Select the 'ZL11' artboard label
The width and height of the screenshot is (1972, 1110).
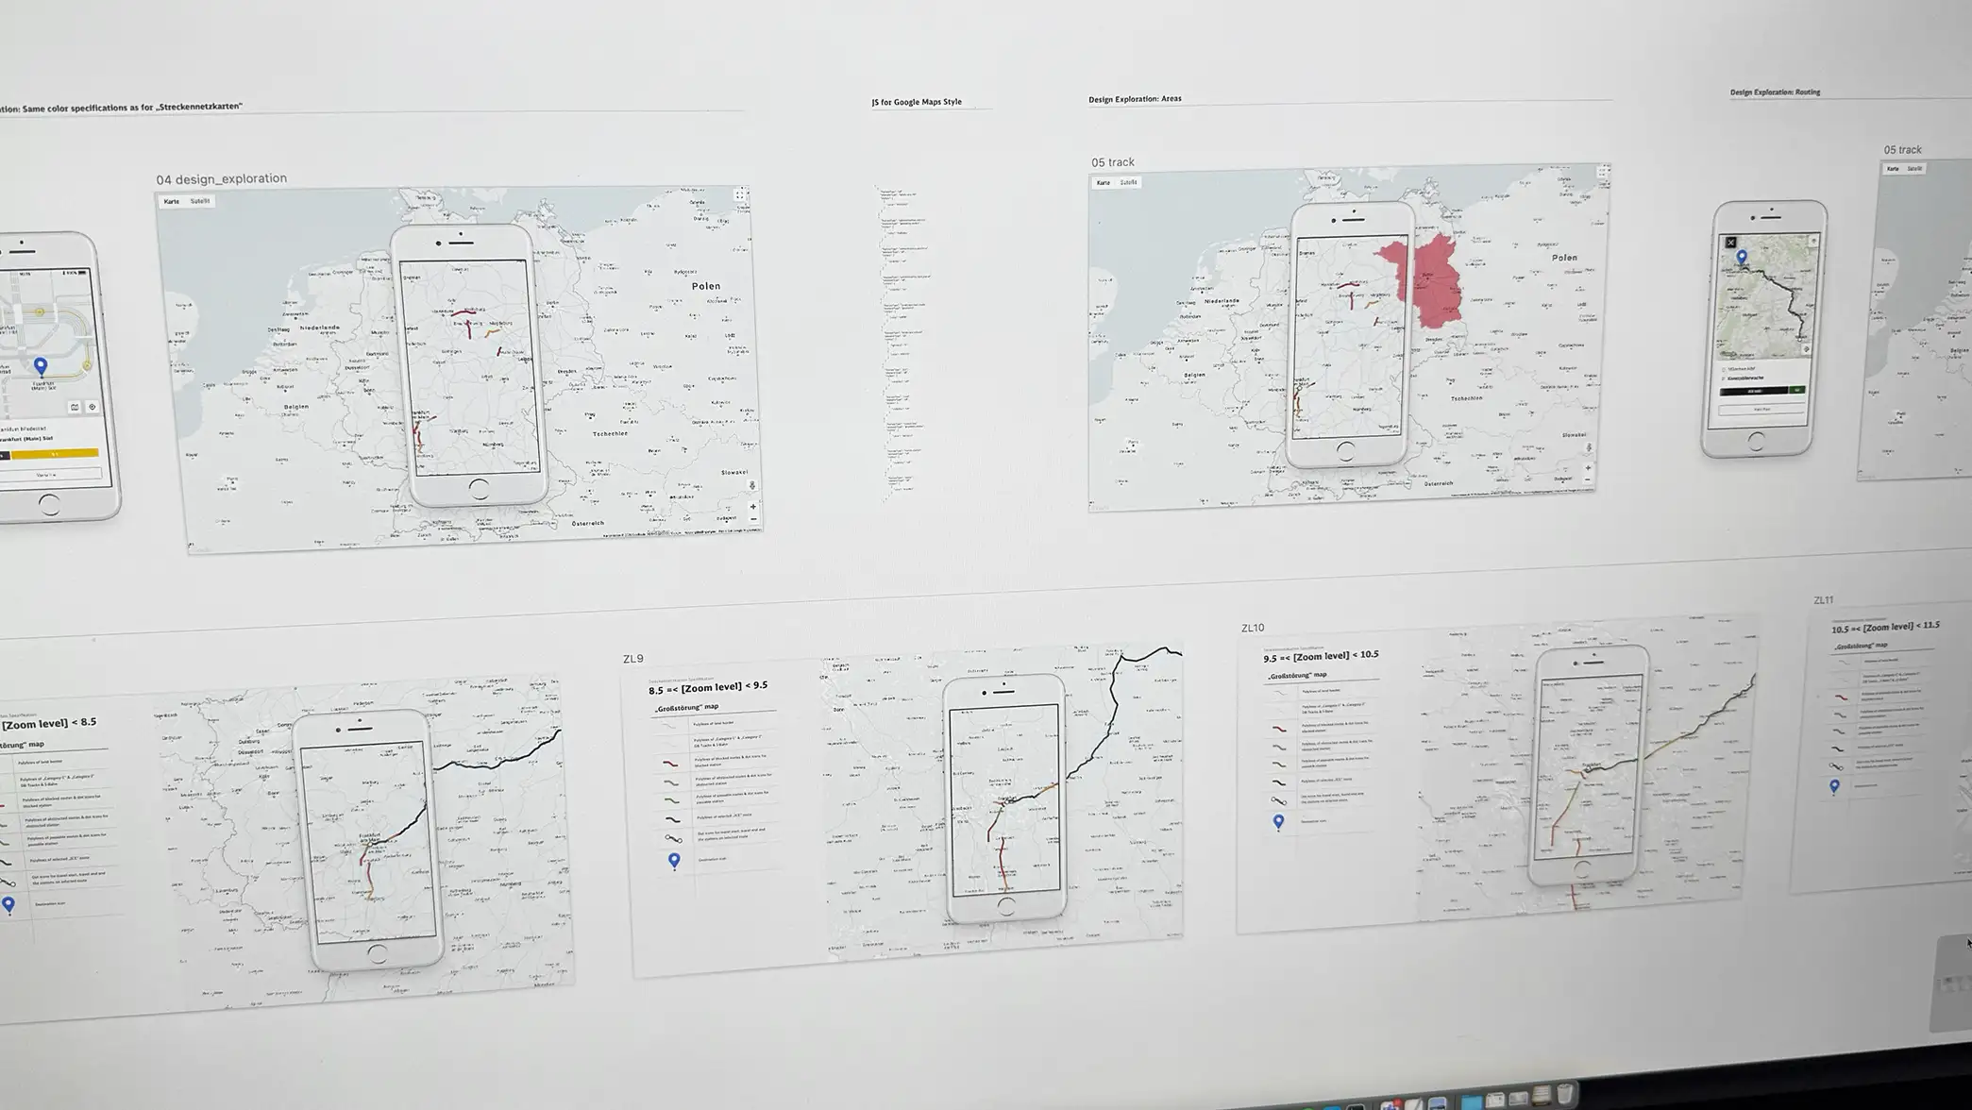(1822, 600)
